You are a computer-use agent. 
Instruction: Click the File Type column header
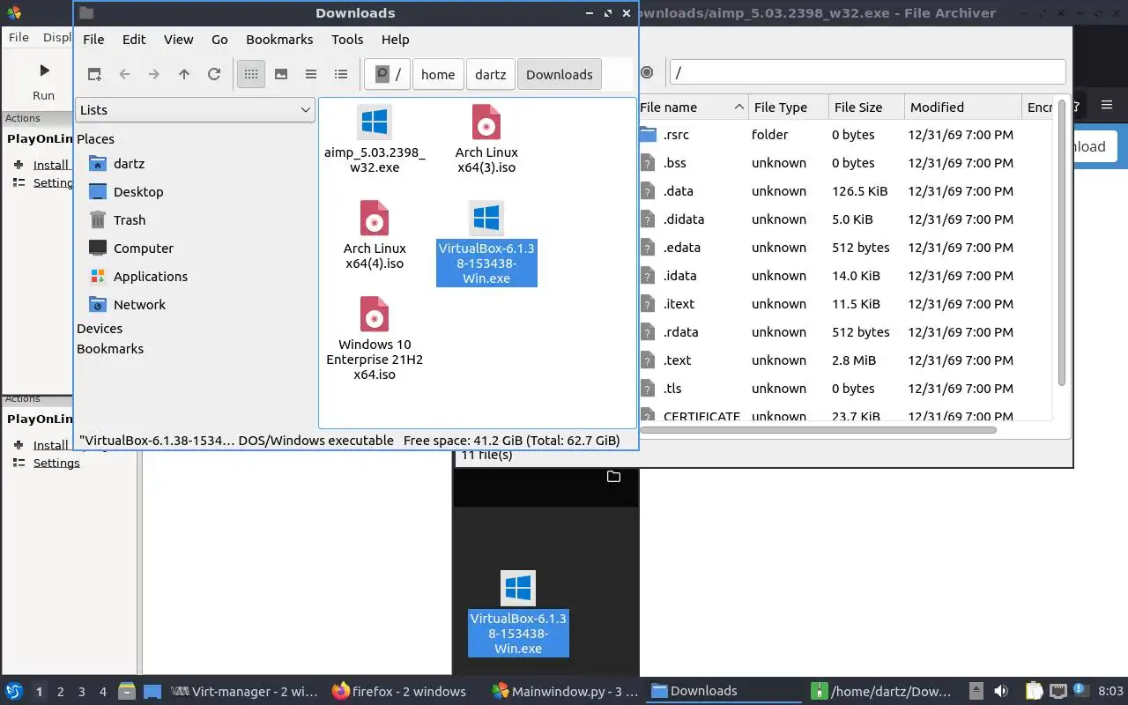[789, 108]
